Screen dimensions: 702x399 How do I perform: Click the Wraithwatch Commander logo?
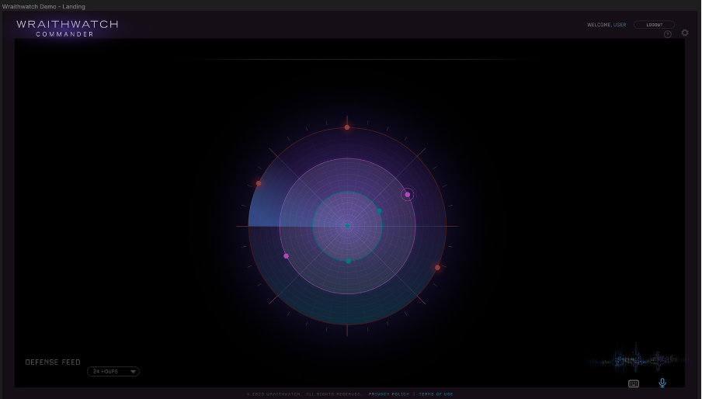[x=67, y=28]
